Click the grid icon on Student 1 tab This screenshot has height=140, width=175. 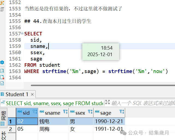pyautogui.click(x=2, y=94)
